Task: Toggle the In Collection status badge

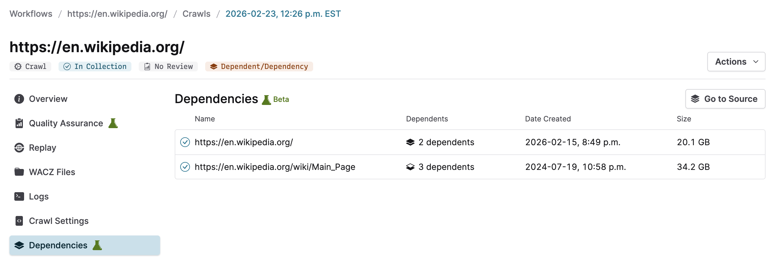Action: click(x=95, y=66)
